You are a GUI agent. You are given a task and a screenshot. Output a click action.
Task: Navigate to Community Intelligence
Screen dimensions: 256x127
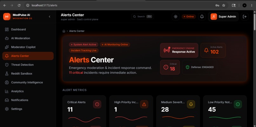tap(28, 82)
